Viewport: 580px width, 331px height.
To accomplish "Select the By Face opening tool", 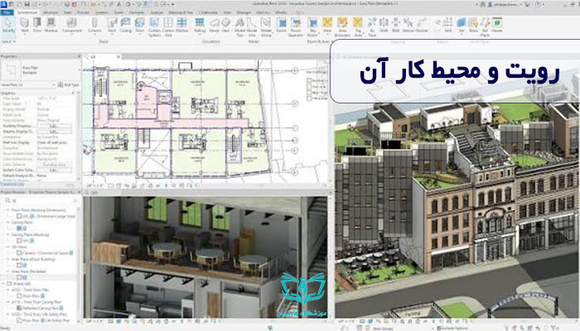I will [x=372, y=27].
